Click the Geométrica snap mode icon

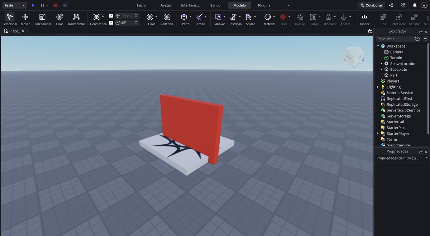pyautogui.click(x=96, y=17)
